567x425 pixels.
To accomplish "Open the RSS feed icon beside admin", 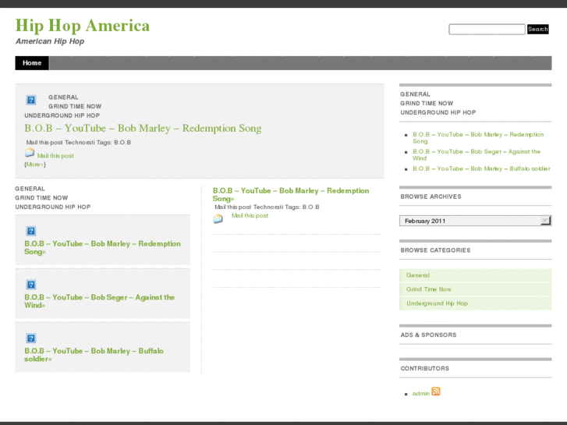I will [x=436, y=391].
